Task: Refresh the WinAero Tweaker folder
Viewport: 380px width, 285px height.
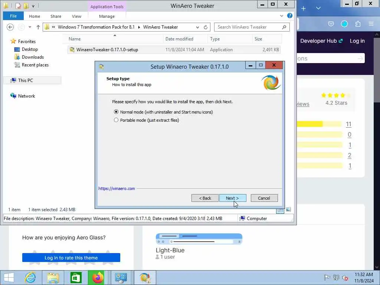Action: 206,27
